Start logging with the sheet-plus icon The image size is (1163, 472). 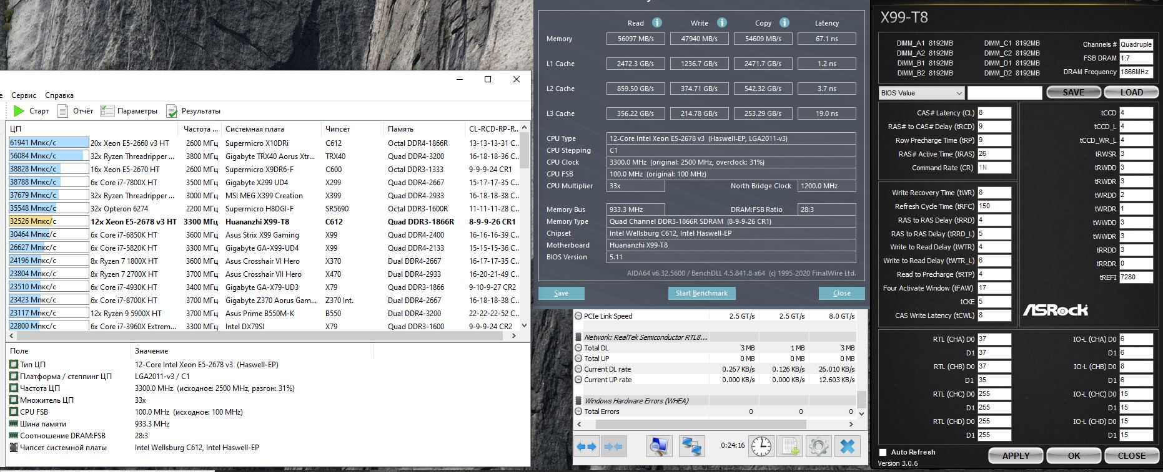tap(790, 446)
